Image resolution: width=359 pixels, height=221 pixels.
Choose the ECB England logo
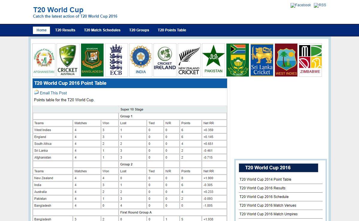coord(116,60)
